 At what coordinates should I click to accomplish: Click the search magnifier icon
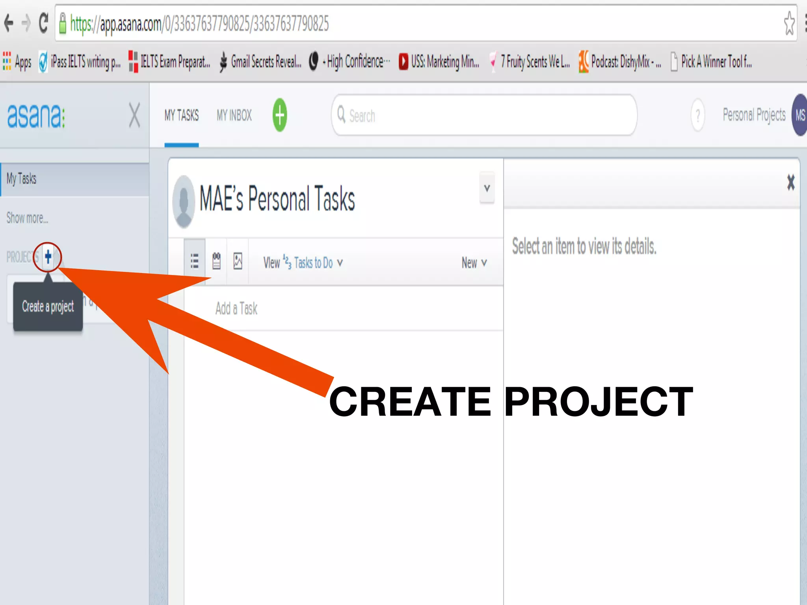tap(341, 115)
